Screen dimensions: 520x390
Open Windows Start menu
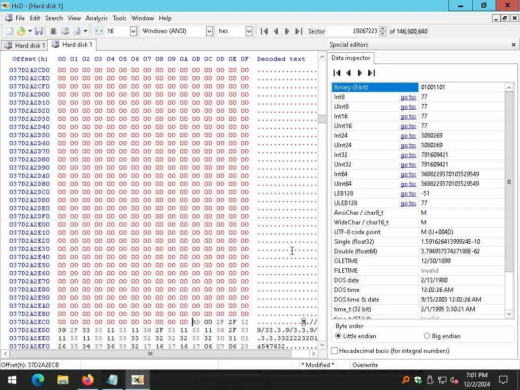[x=12, y=380]
